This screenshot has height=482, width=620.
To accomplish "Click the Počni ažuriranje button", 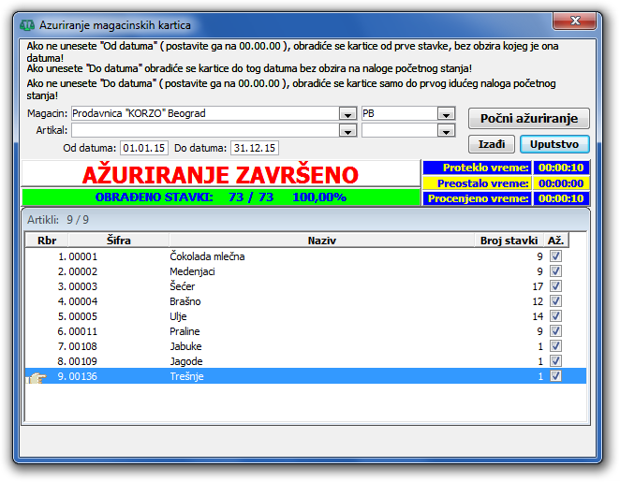I will point(528,119).
